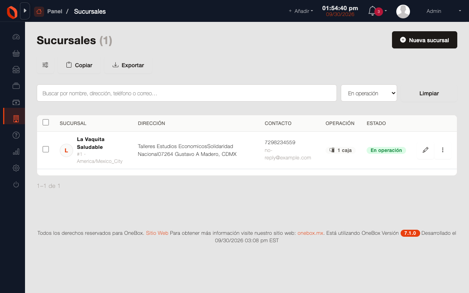
Task: Open the inventory box sidebar icon
Action: tap(16, 70)
